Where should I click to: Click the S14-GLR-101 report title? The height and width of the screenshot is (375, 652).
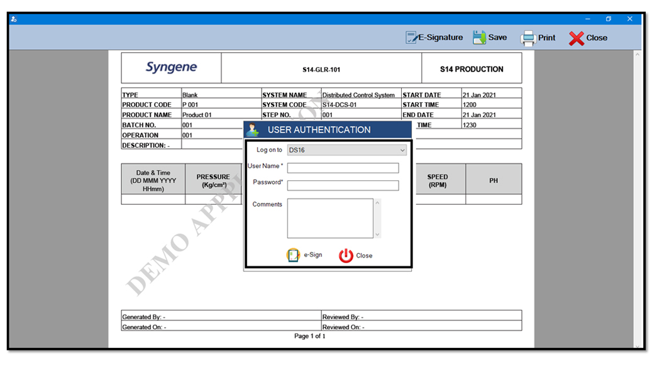321,70
